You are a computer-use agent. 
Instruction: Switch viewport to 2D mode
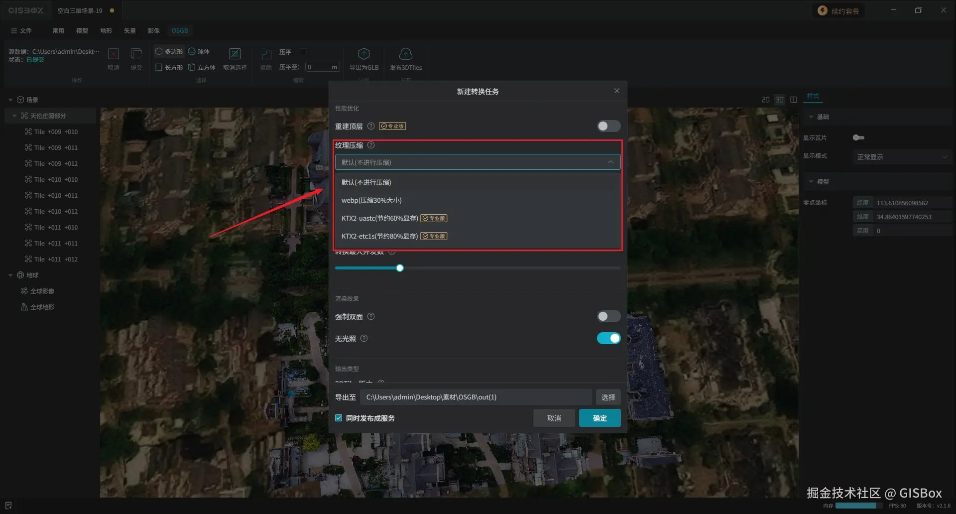click(x=766, y=100)
